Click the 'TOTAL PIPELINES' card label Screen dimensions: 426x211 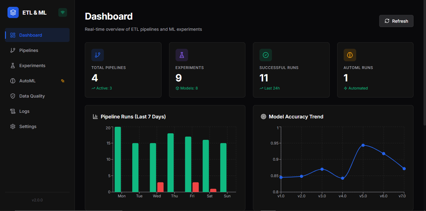tap(109, 67)
